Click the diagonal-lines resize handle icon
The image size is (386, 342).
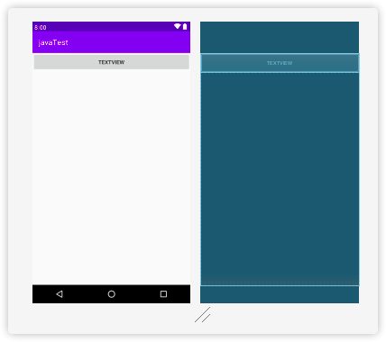202,315
